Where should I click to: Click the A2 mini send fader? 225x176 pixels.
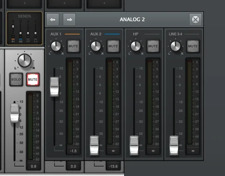coord(20,33)
